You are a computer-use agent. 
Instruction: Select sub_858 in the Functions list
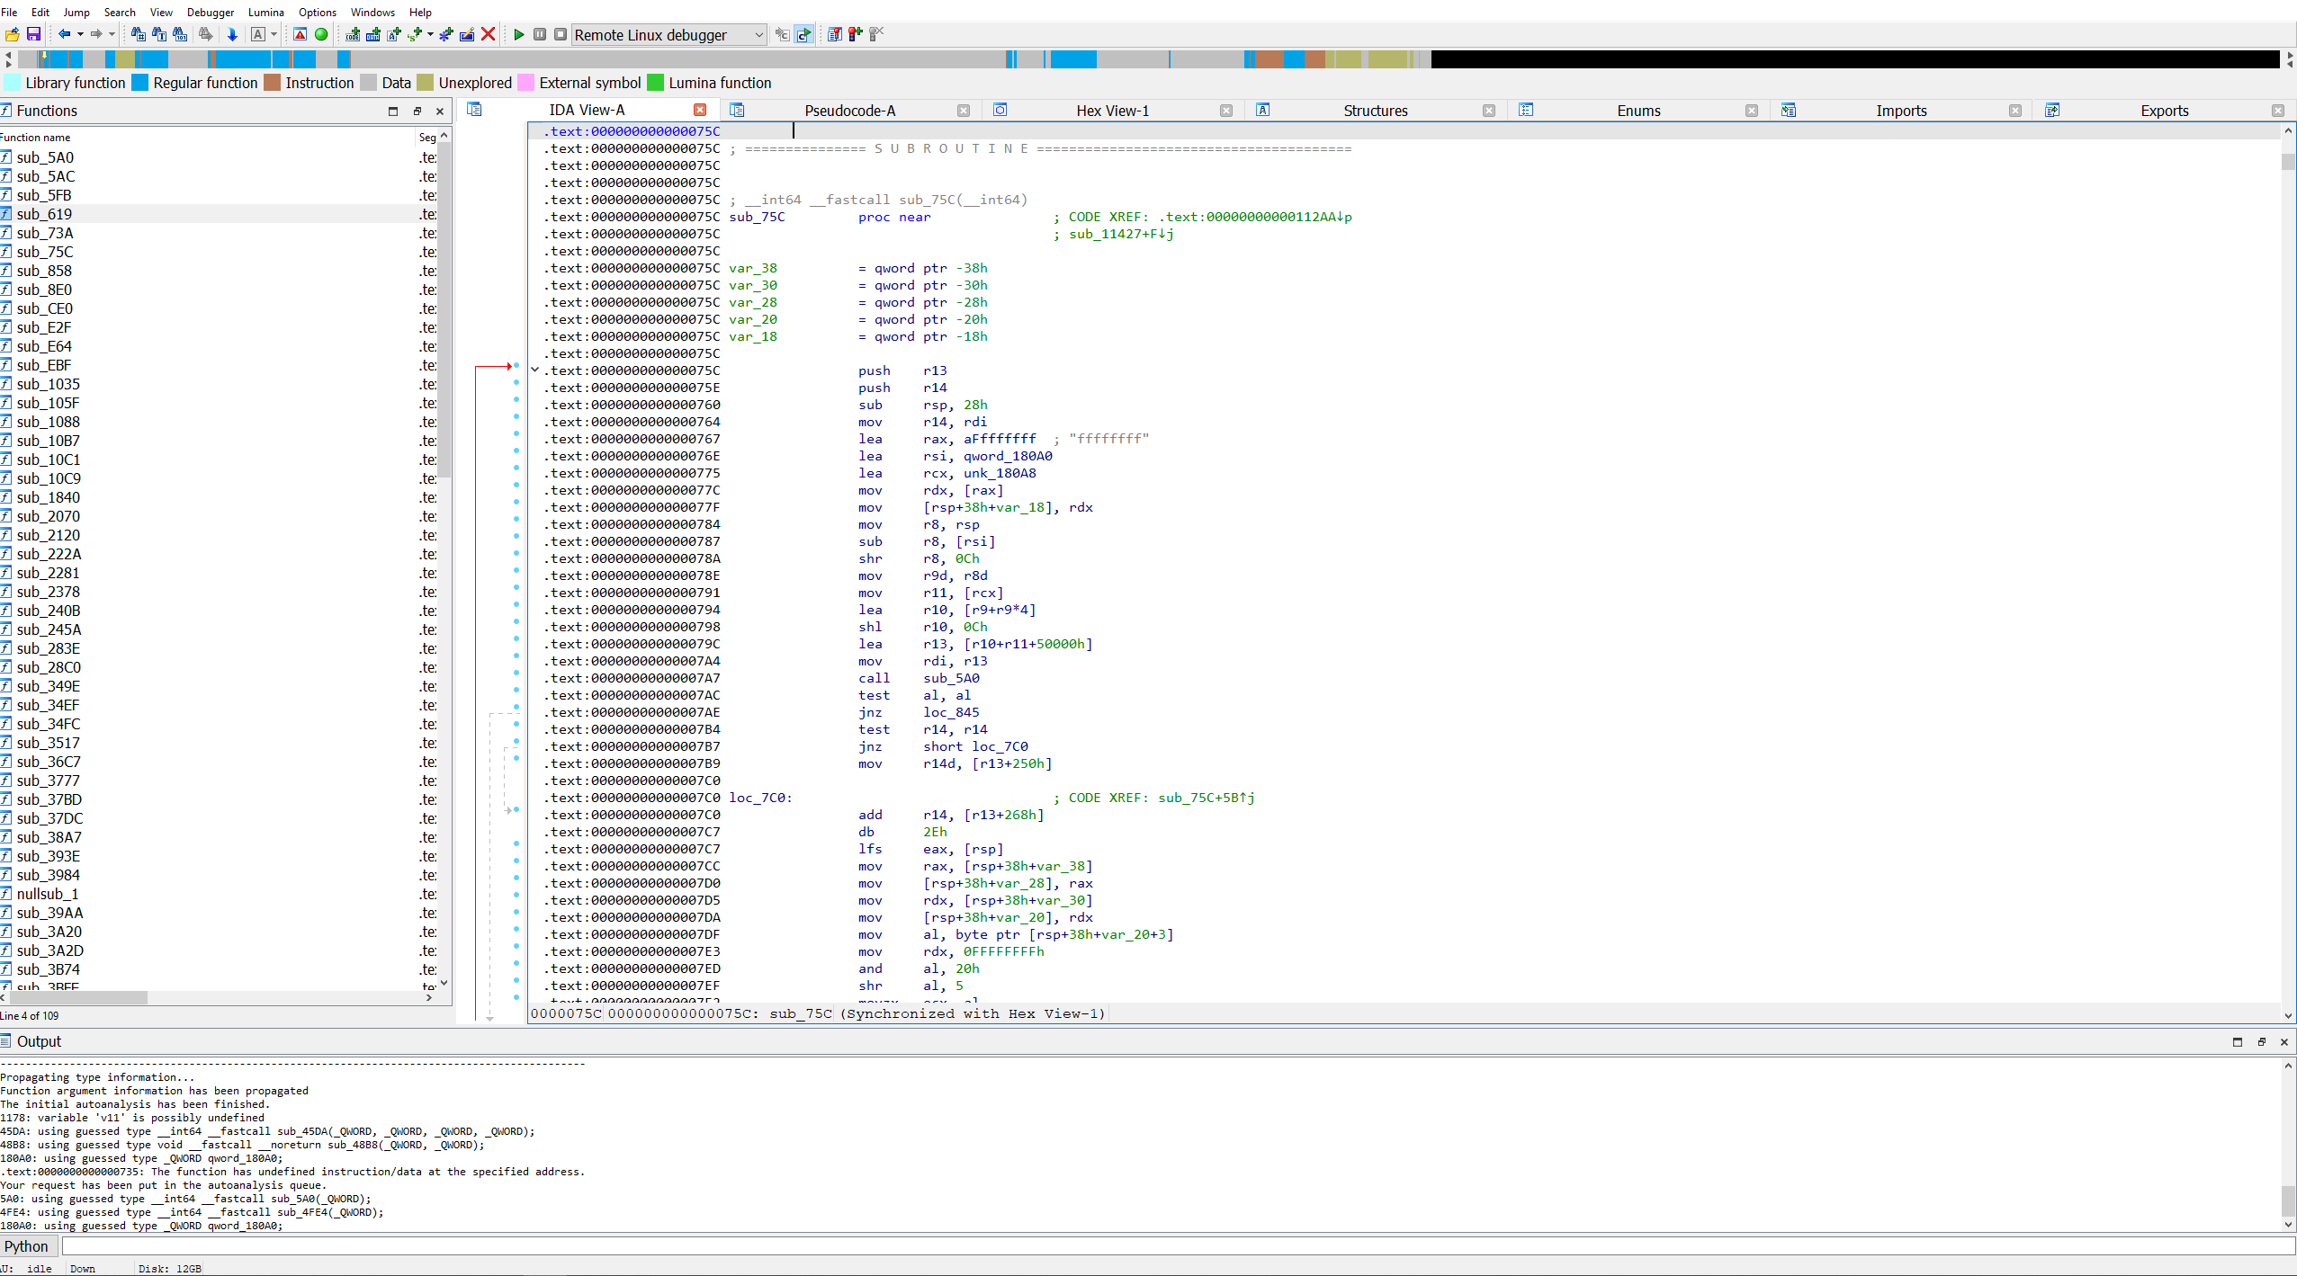pos(44,271)
